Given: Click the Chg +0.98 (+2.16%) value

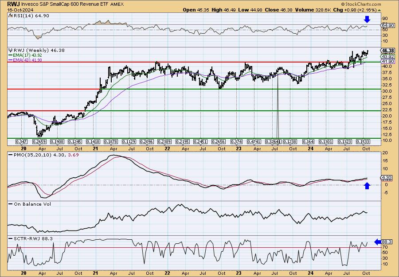Looking at the screenshot, I should pos(355,10).
